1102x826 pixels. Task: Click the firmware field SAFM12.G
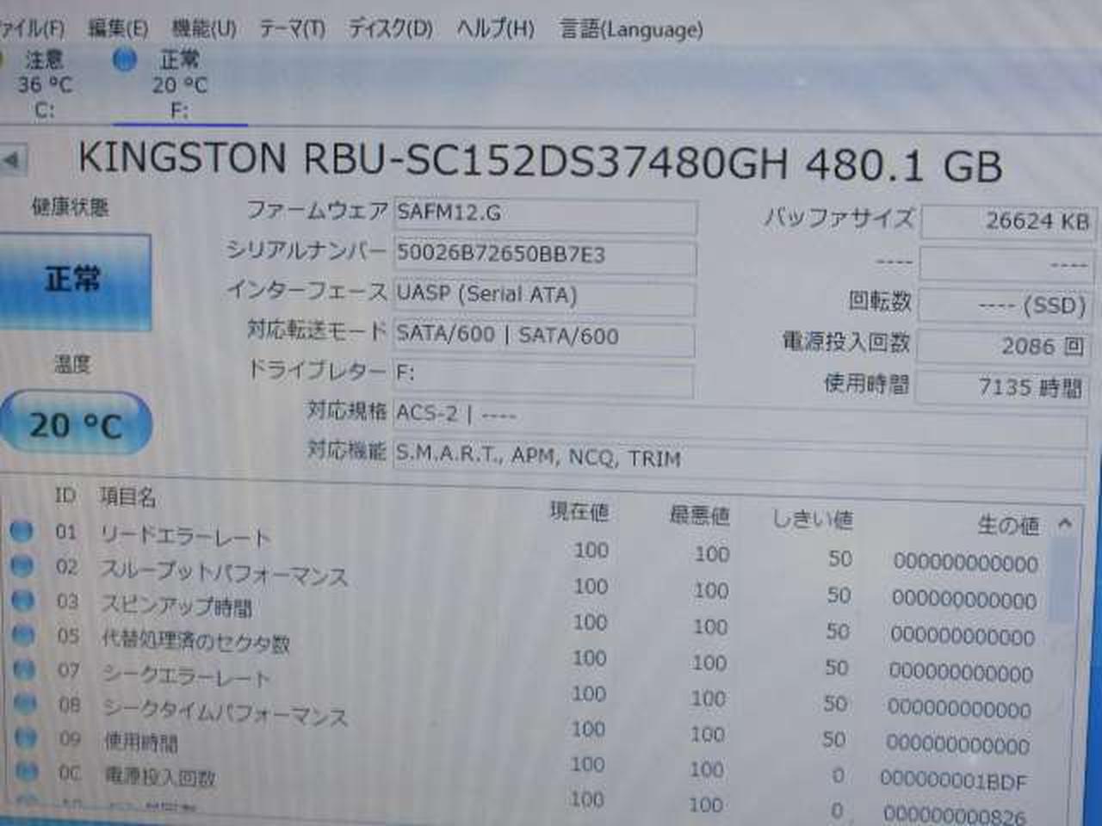click(544, 213)
